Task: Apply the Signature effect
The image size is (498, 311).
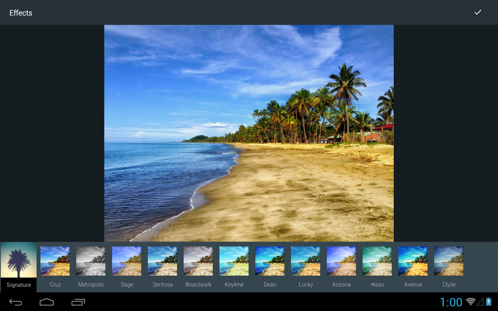Action: tap(18, 261)
